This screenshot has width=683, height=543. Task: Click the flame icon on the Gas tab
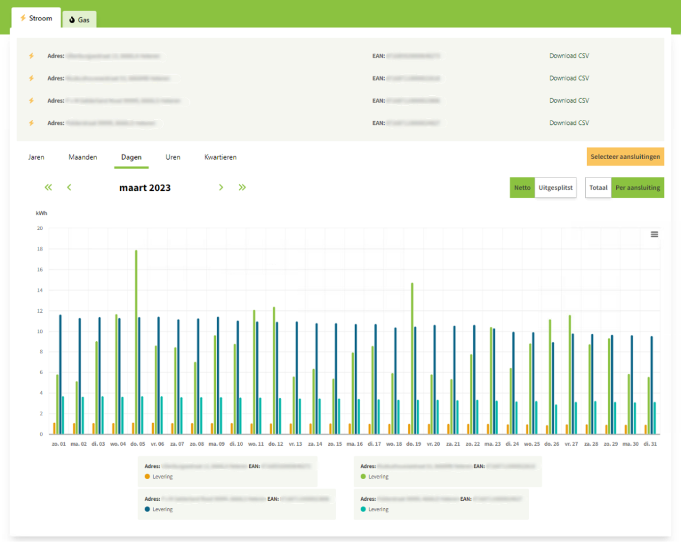(72, 20)
